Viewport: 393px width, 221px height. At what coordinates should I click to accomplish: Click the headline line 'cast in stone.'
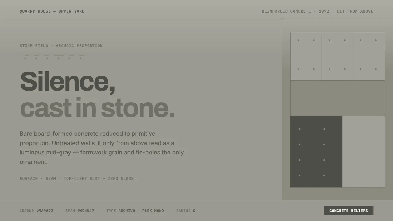pyautogui.click(x=97, y=107)
